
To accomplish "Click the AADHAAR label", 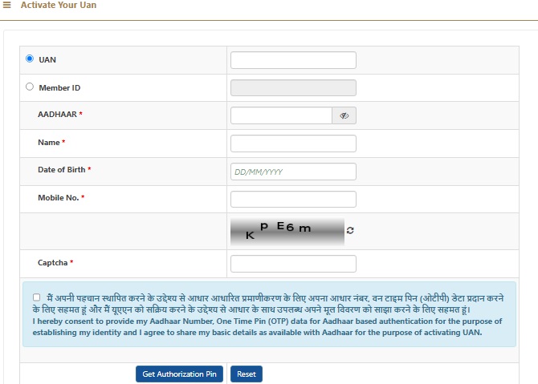I will [57, 115].
